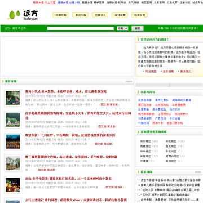The width and height of the screenshot is (203, 203).
Task: Open the 出游攻略 navigation button
Action: [60, 15]
